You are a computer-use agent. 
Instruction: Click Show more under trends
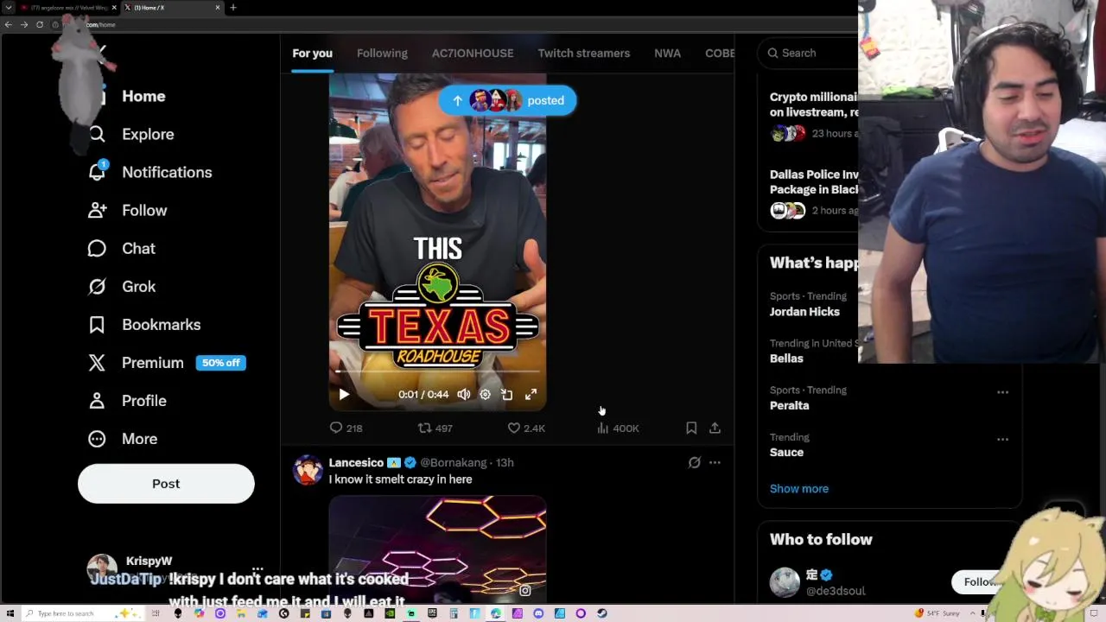(799, 488)
